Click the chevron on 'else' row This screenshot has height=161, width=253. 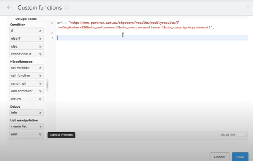click(40, 46)
